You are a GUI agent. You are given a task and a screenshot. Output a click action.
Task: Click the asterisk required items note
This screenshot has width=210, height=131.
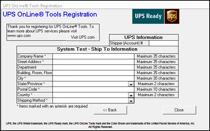pyautogui.click(x=52, y=106)
